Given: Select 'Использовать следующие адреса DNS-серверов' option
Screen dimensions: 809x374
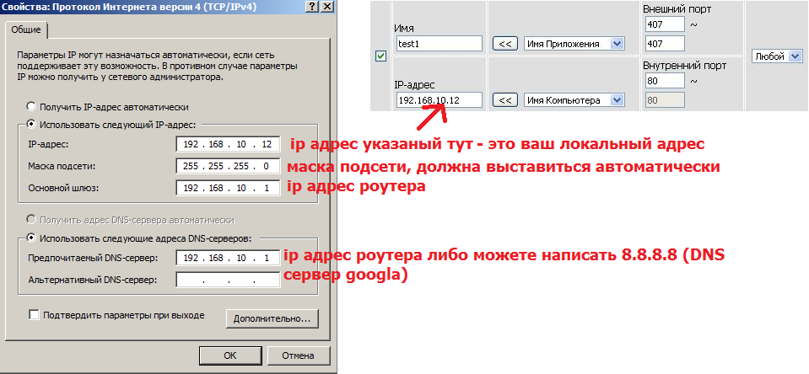Looking at the screenshot, I should pos(32,238).
